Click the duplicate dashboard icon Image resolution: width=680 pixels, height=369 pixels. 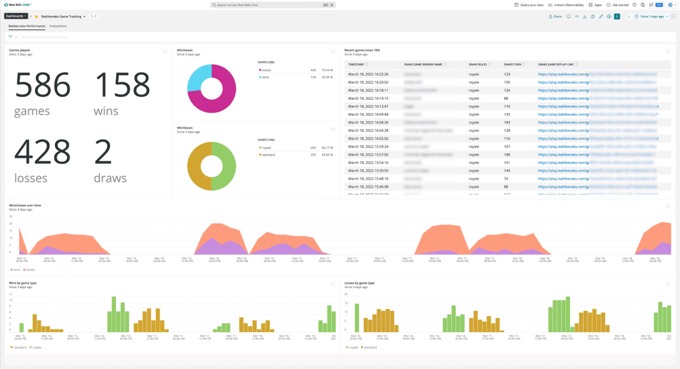(593, 16)
